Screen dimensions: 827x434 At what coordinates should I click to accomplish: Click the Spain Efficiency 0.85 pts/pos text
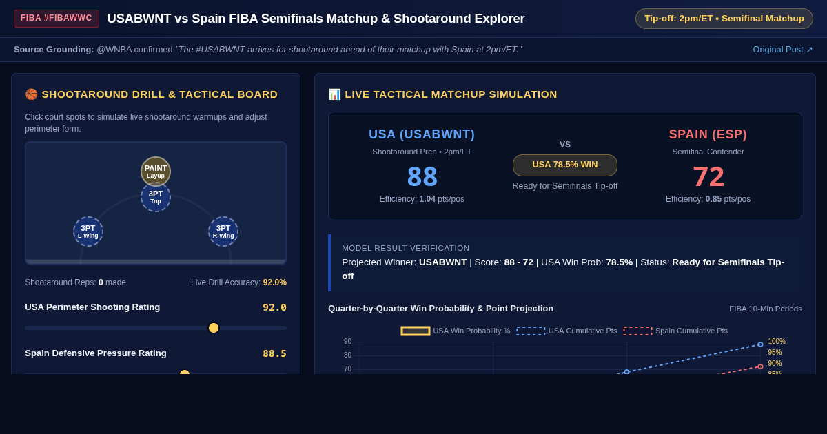708,199
